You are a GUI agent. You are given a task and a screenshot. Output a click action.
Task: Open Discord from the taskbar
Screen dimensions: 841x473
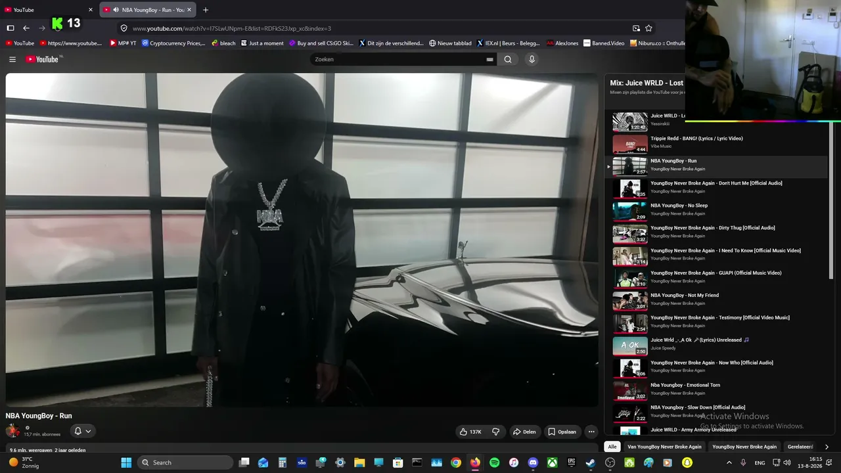pos(533,462)
